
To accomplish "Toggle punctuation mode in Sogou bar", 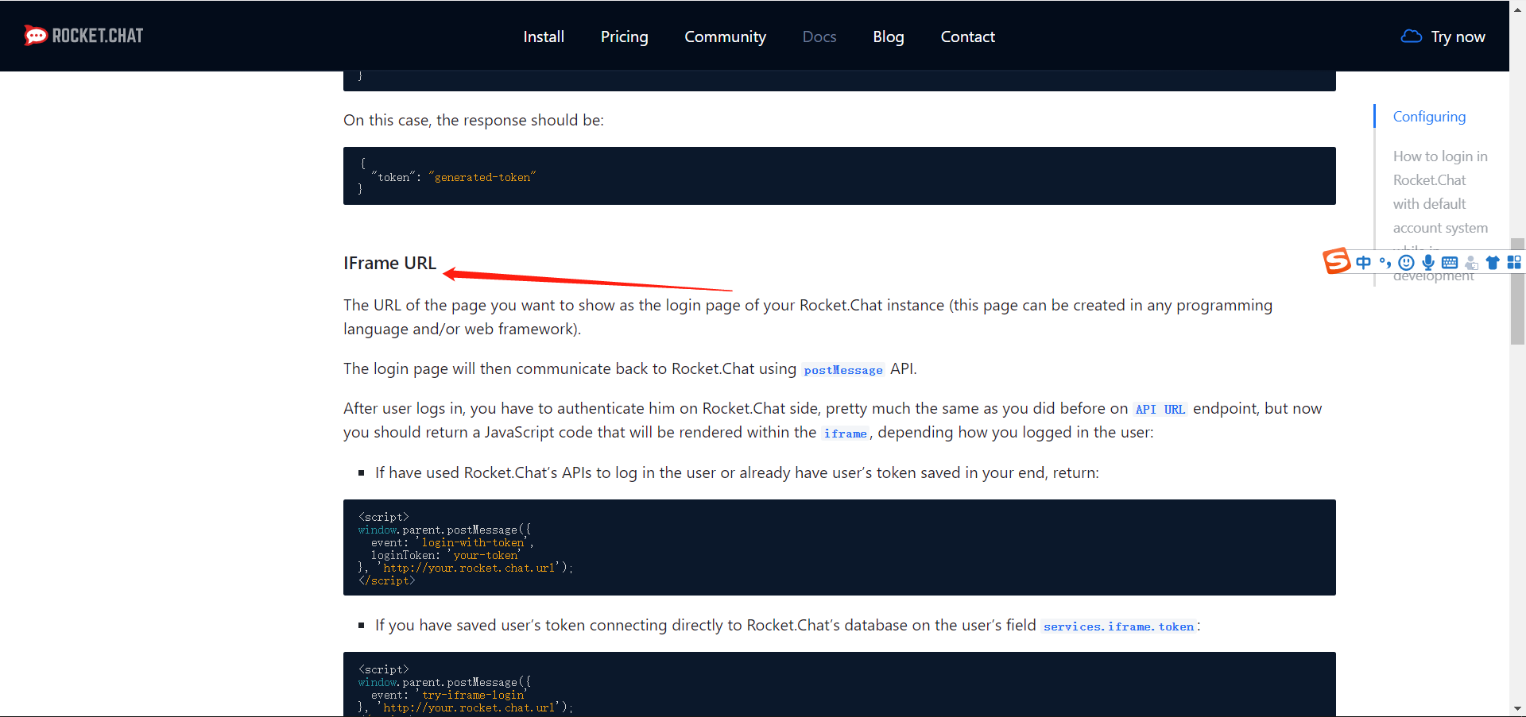I will click(1385, 262).
